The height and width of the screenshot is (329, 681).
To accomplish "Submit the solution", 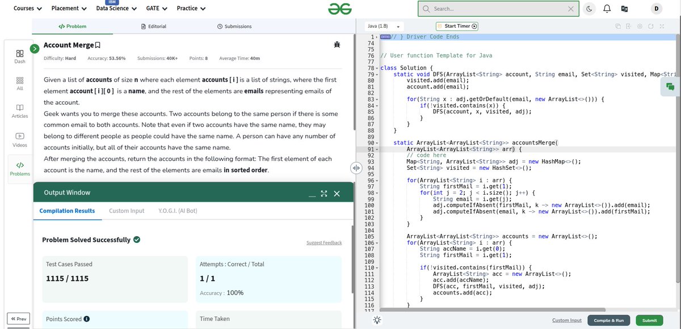I will (649, 321).
